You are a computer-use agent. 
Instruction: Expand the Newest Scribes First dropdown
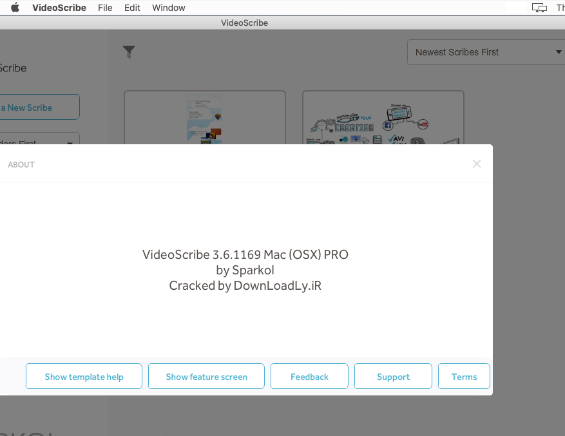[x=486, y=52]
